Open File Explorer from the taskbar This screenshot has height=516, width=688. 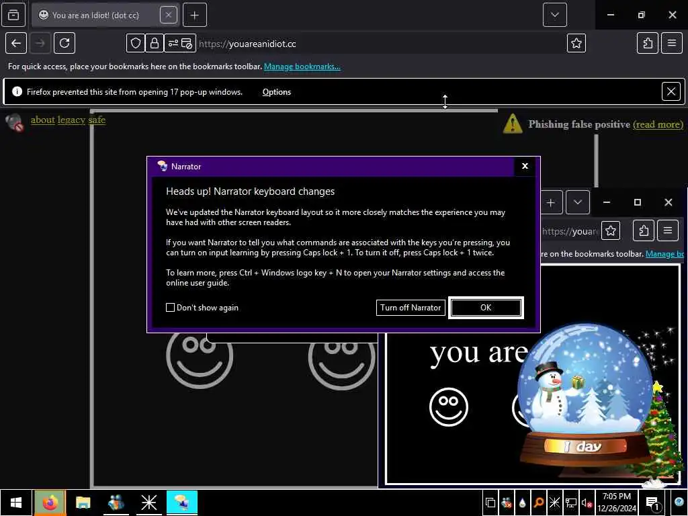[x=83, y=503]
